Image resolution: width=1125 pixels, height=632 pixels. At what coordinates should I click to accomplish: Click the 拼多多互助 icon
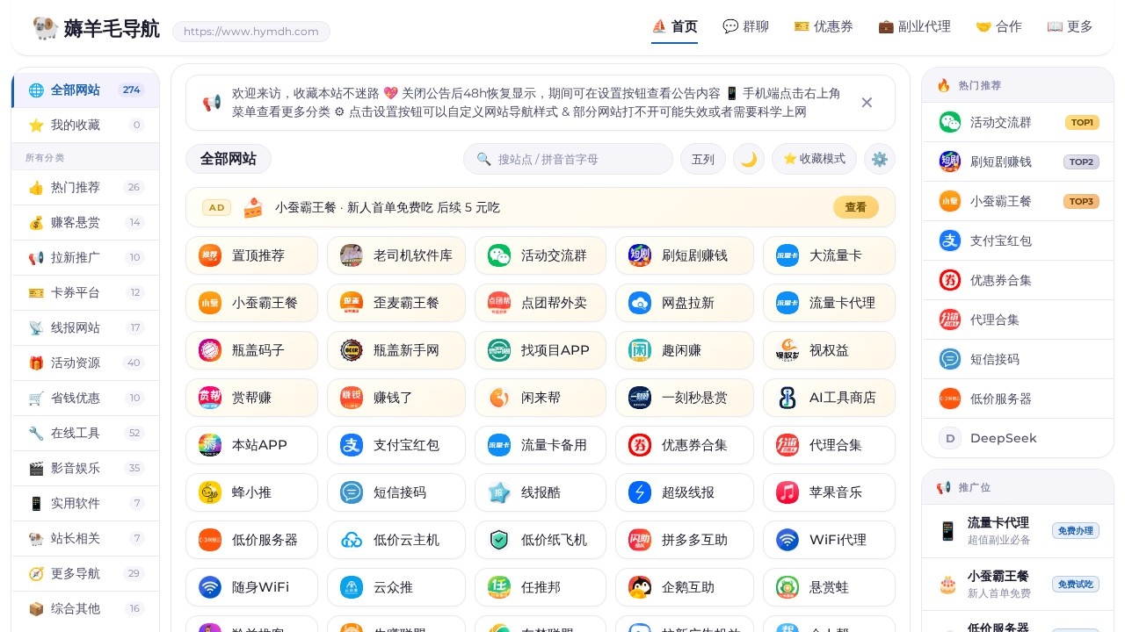640,540
